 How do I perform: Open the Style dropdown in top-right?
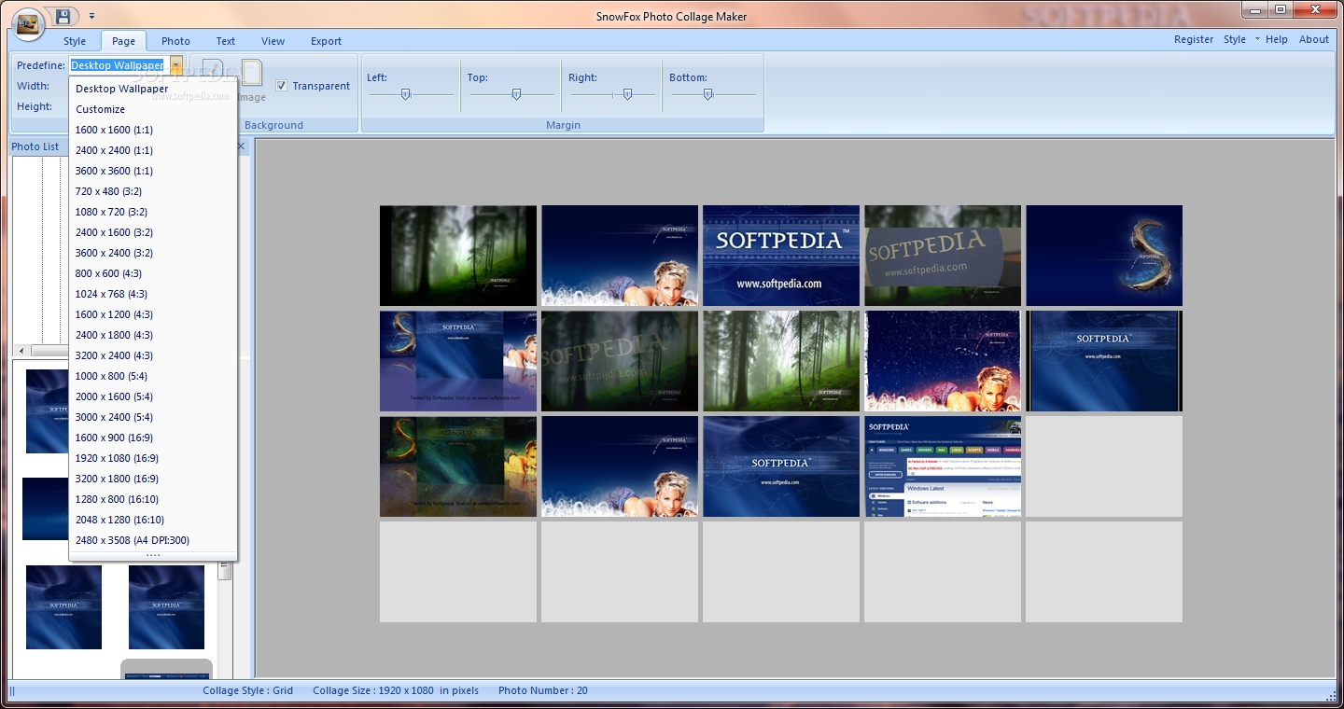1240,39
